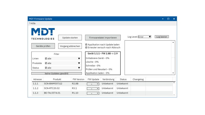Viewport: 205px width, 115px height.
Task: Open FW Update dropdown for device 1.1.1
Action: tap(93, 84)
